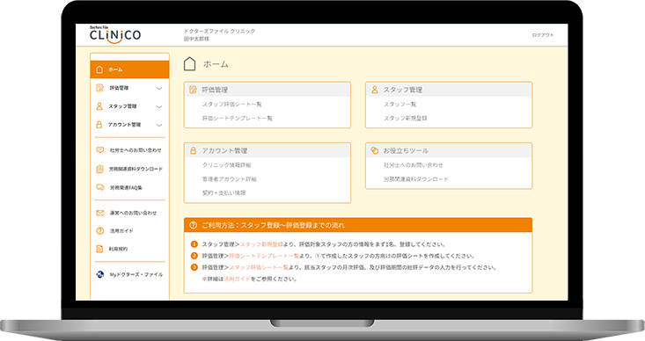Image resolution: width=645 pixels, height=341 pixels.
Task: Open スタッフ評価シート一覧 in the 評価管理 card
Action: click(232, 105)
